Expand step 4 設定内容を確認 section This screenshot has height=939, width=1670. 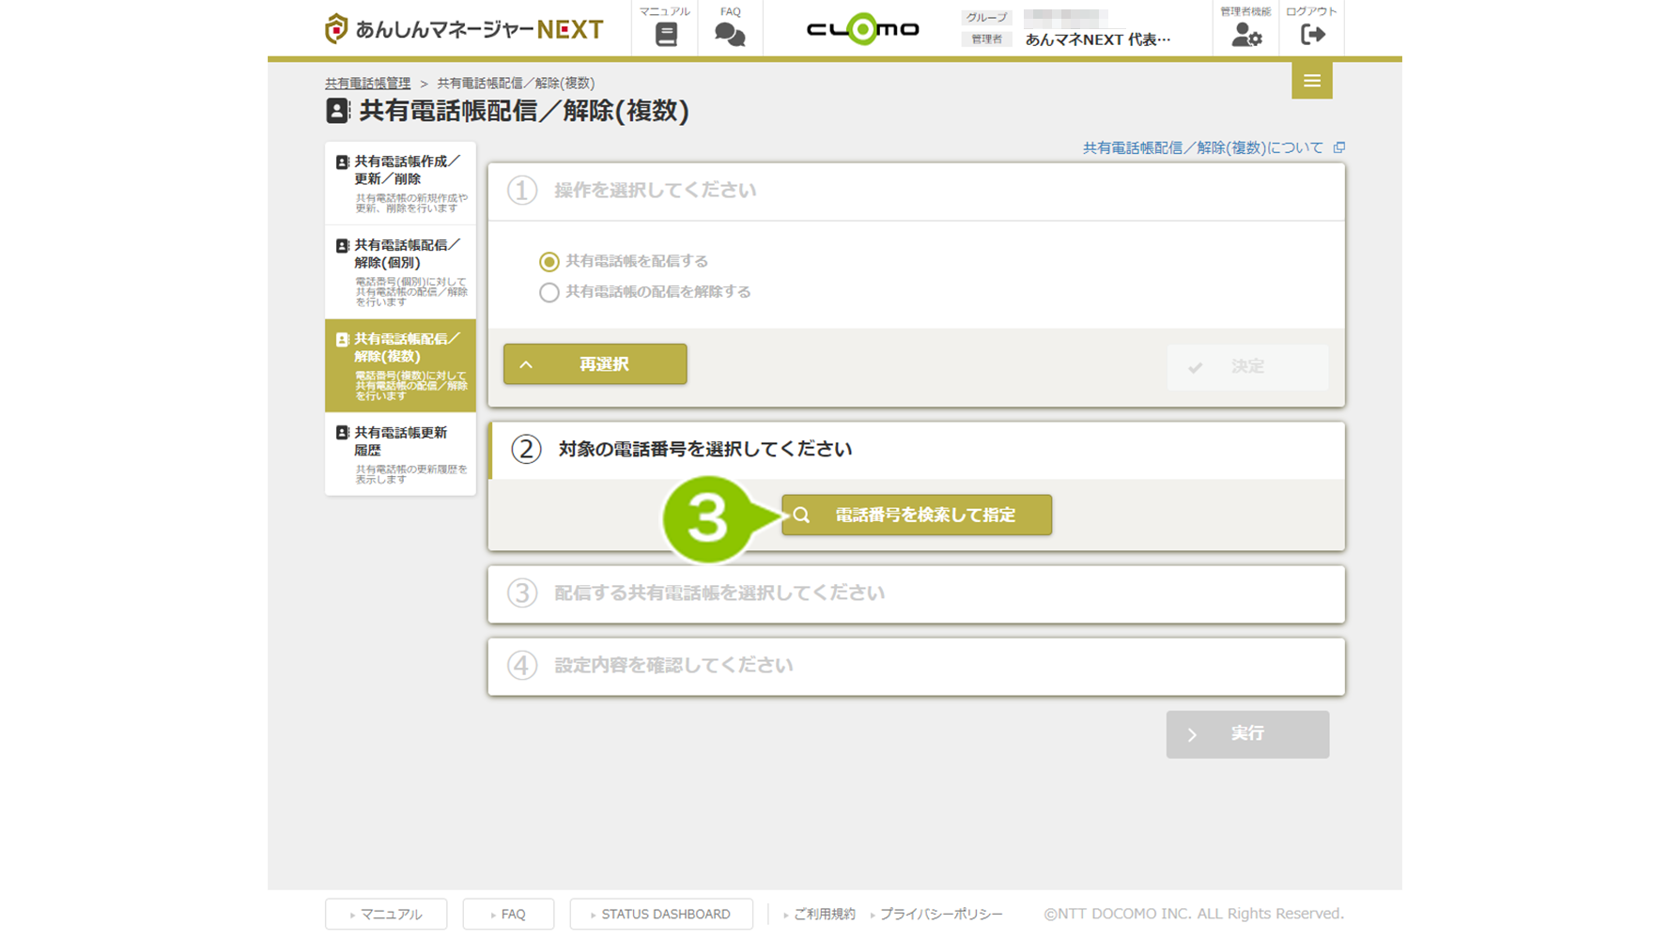point(916,666)
